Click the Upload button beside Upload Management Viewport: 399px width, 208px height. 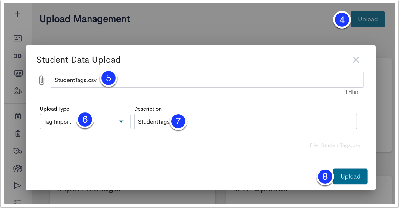click(368, 19)
